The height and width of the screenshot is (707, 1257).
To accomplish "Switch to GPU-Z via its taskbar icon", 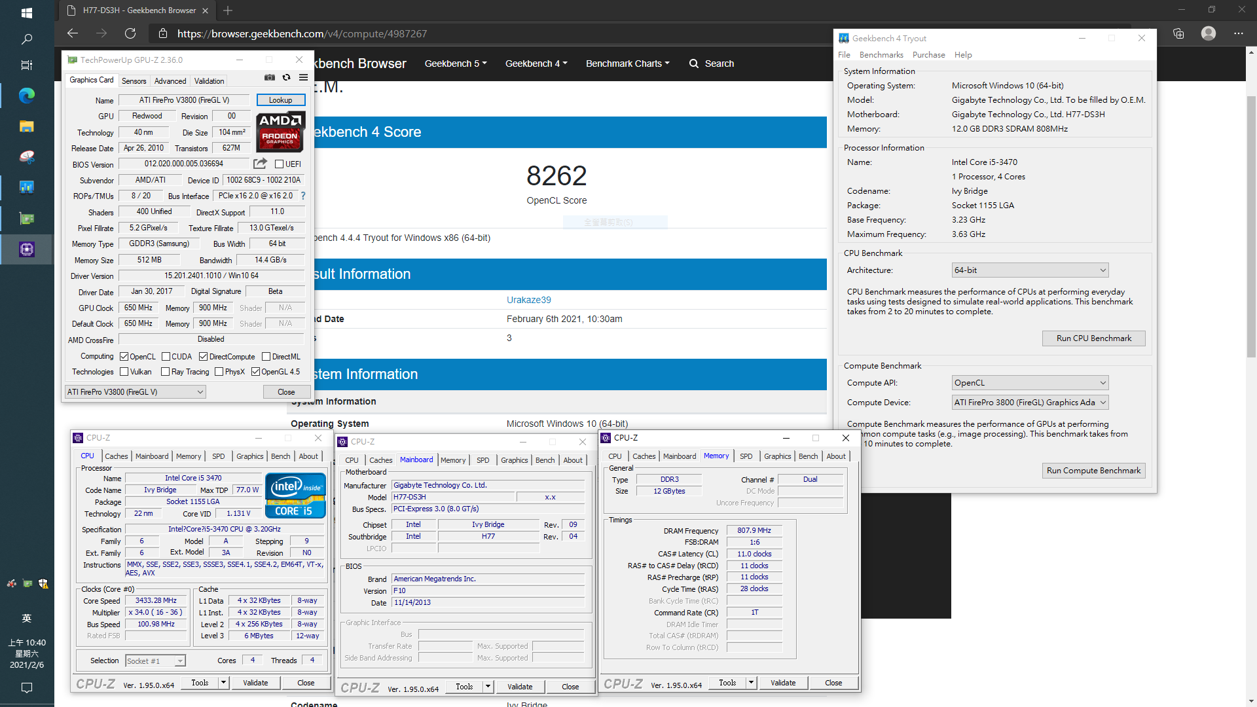I will pos(27,219).
